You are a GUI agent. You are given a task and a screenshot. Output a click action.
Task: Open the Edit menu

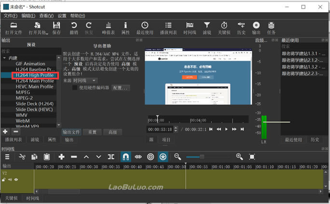[28, 16]
